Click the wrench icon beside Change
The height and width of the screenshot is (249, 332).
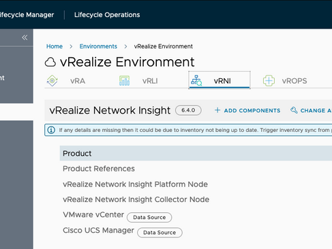(294, 110)
